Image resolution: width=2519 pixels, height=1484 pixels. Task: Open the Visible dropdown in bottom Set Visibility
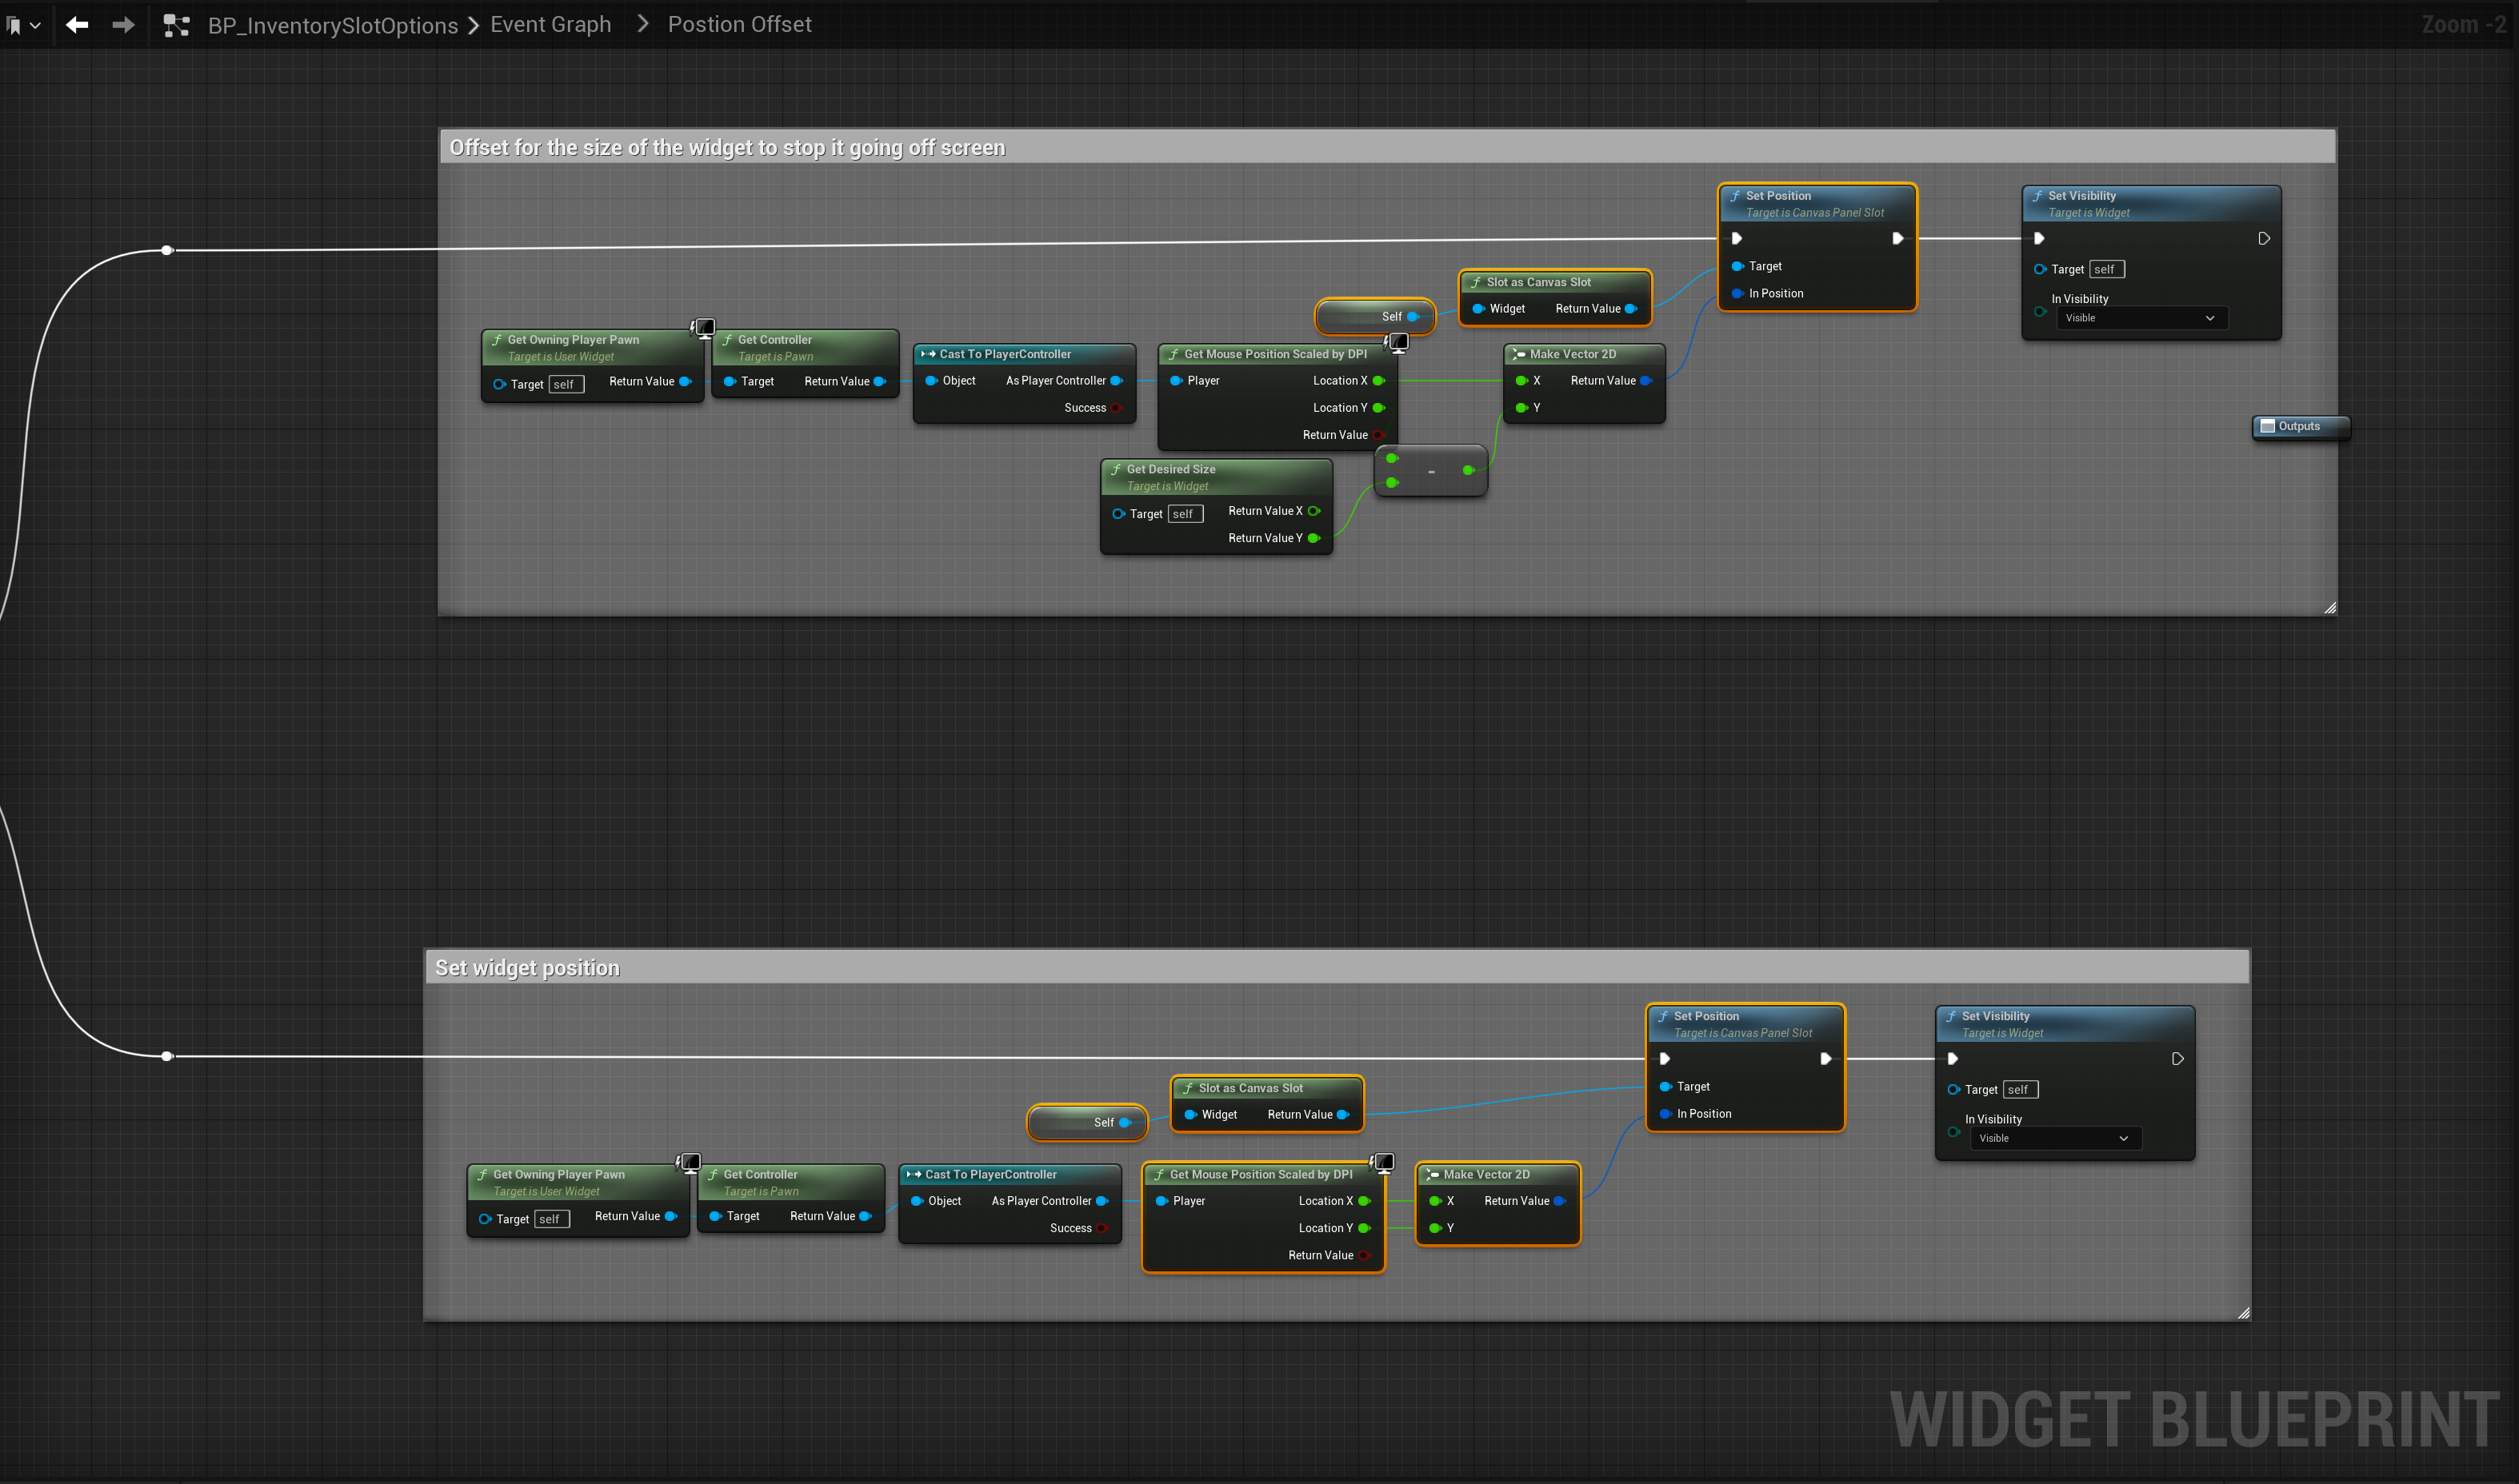pos(2053,1138)
